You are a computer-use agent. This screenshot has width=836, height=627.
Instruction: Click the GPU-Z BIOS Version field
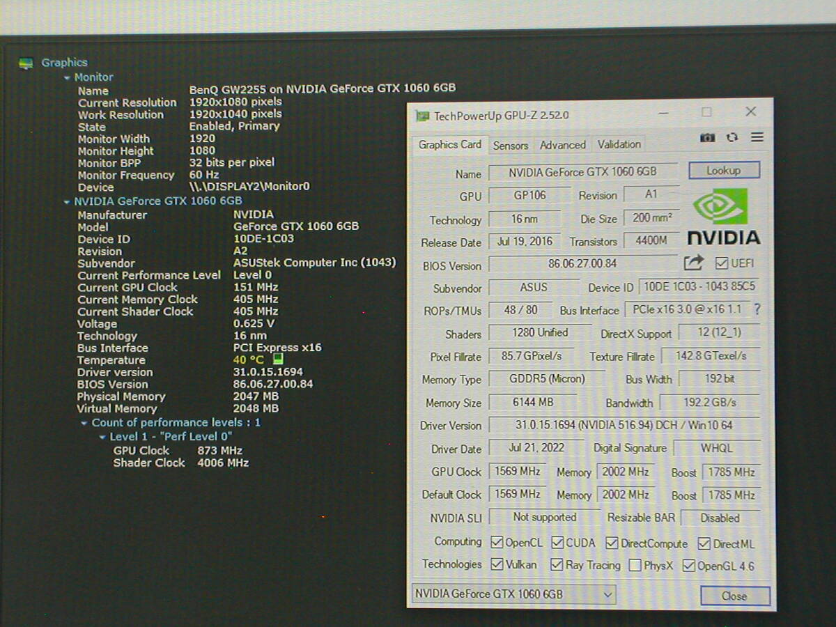pos(582,264)
